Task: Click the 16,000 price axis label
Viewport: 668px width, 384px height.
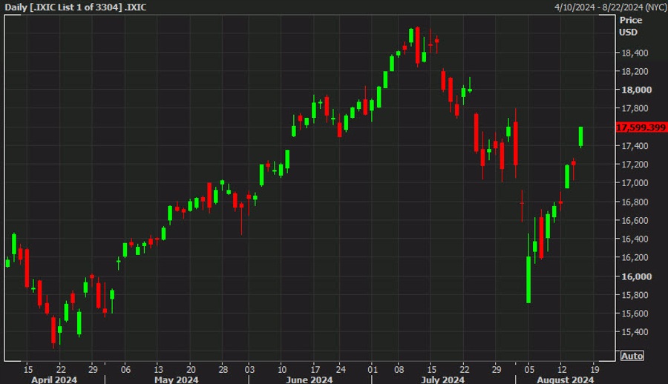Action: (x=637, y=277)
